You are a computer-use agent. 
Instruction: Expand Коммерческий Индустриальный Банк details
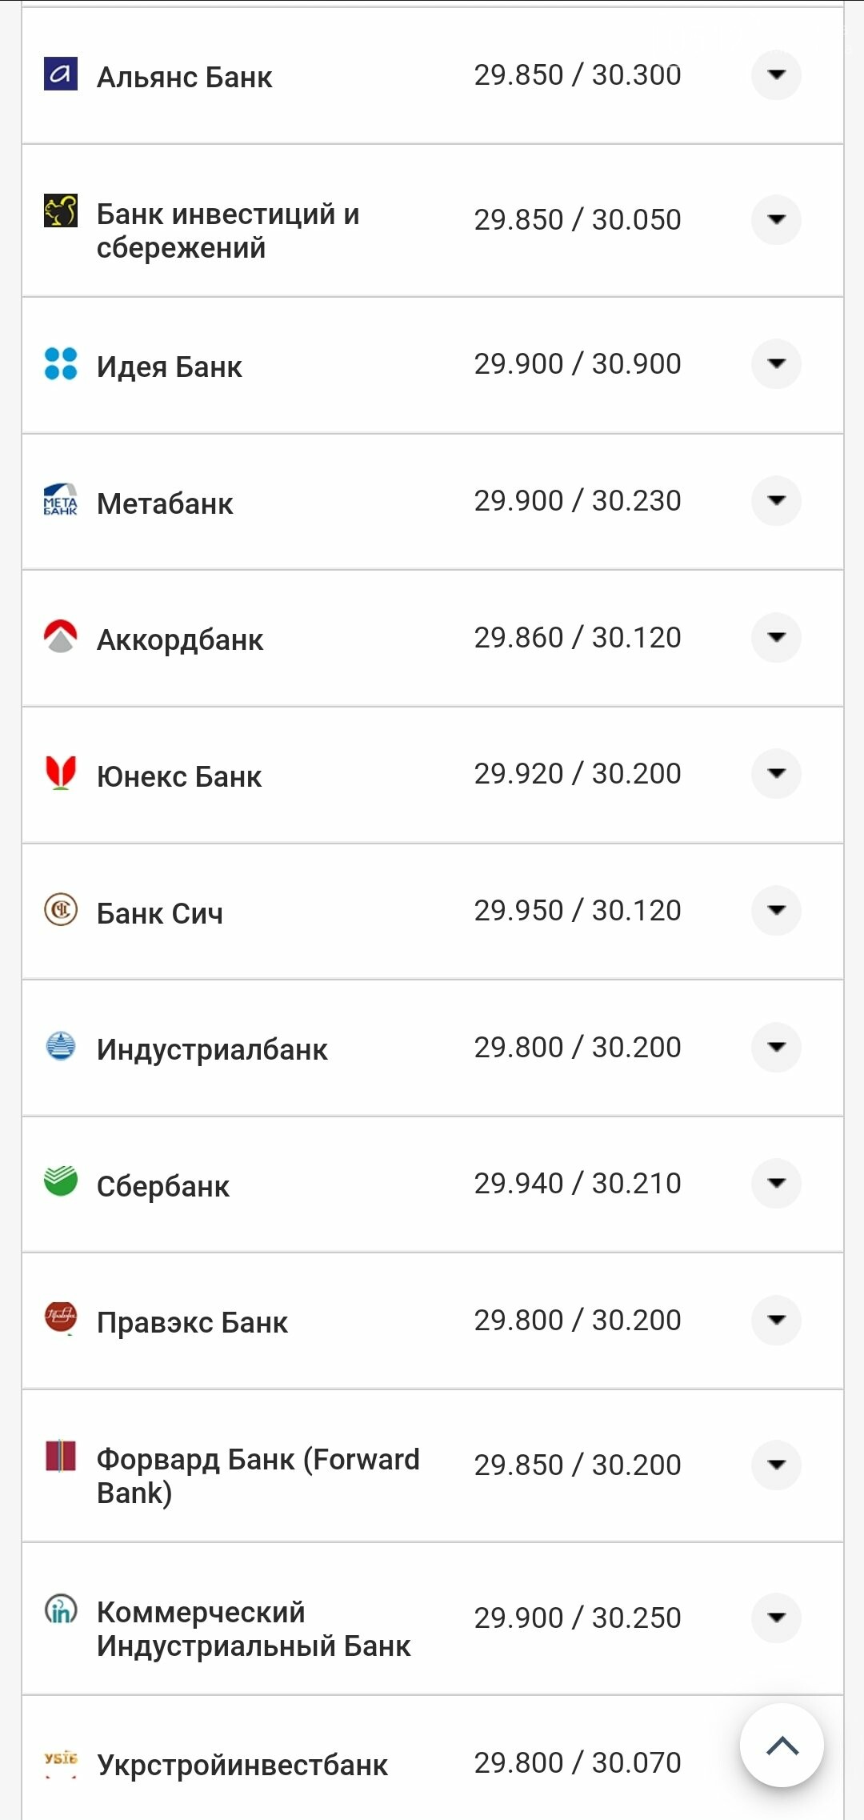(776, 1618)
